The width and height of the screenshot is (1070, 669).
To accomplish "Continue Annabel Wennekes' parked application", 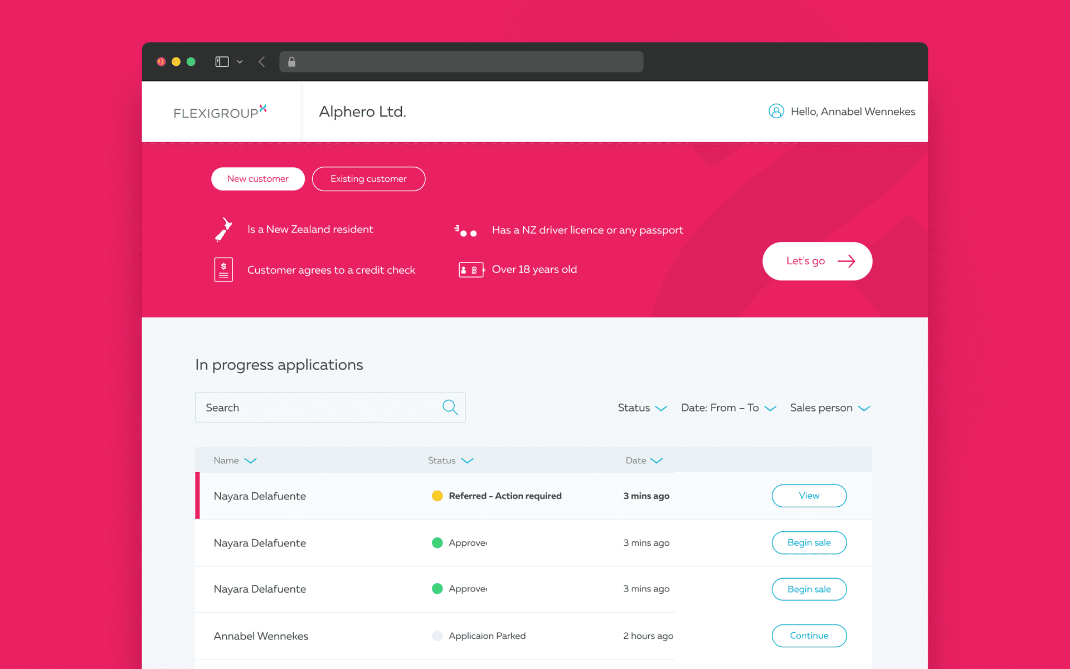I will 809,636.
